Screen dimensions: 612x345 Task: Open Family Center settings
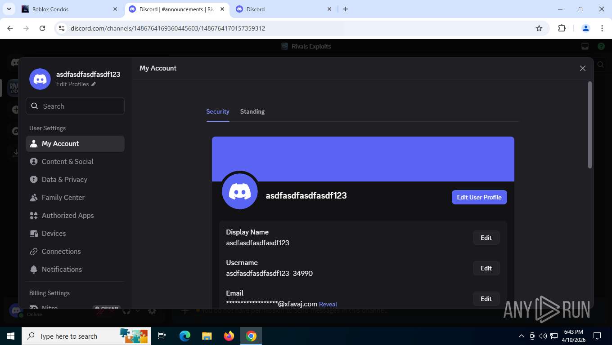[x=75, y=198]
